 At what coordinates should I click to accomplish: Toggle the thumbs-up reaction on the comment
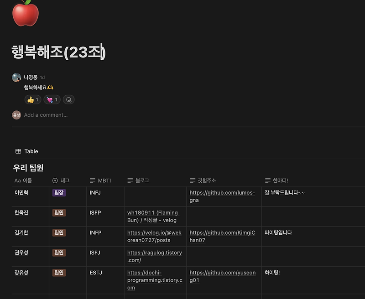click(32, 99)
